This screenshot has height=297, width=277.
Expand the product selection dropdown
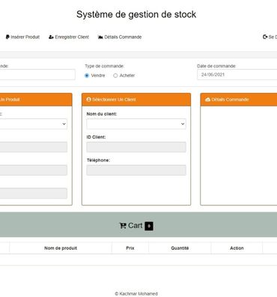tap(34, 124)
